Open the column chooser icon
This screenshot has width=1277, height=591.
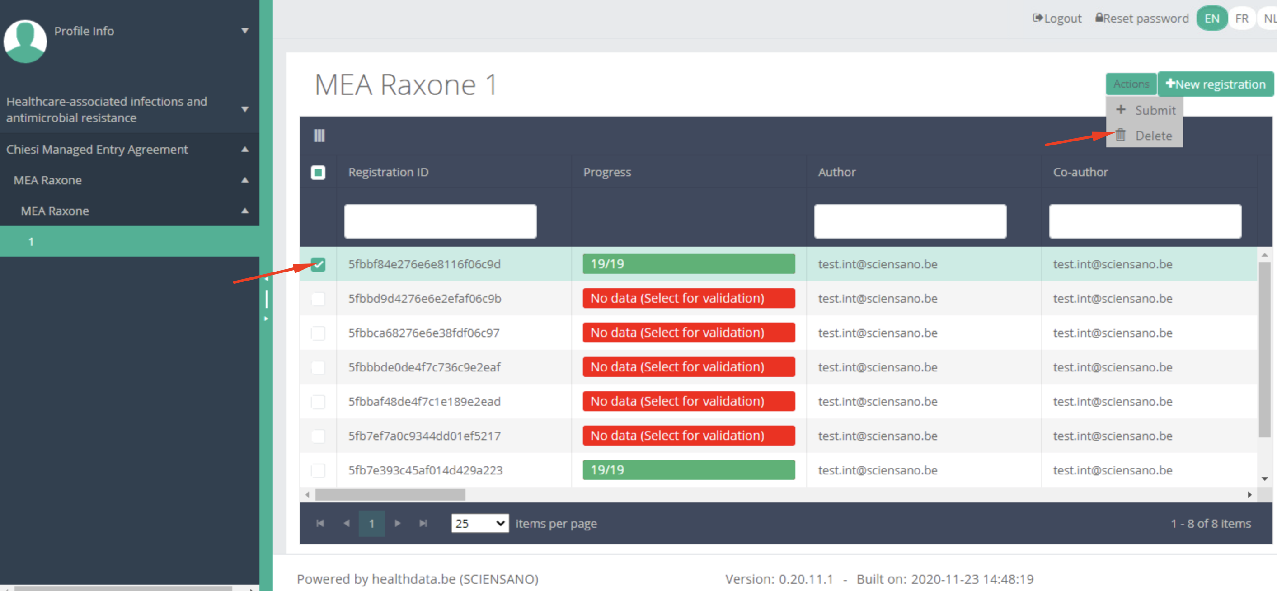pos(319,136)
